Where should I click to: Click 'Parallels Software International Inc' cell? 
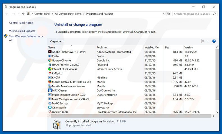[x=117, y=112]
